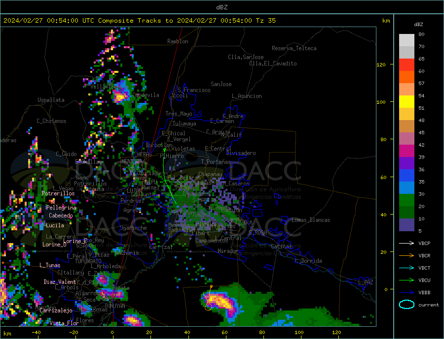The height and width of the screenshot is (339, 444).
Task: Select the dark orange swatch between 60 and 57
Action: click(x=407, y=77)
